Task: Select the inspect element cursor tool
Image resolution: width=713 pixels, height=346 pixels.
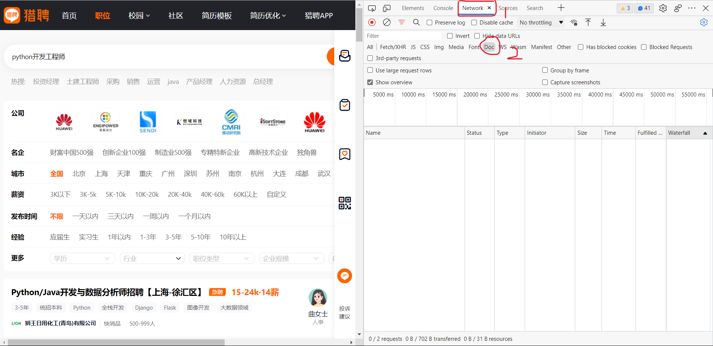Action: 372,8
